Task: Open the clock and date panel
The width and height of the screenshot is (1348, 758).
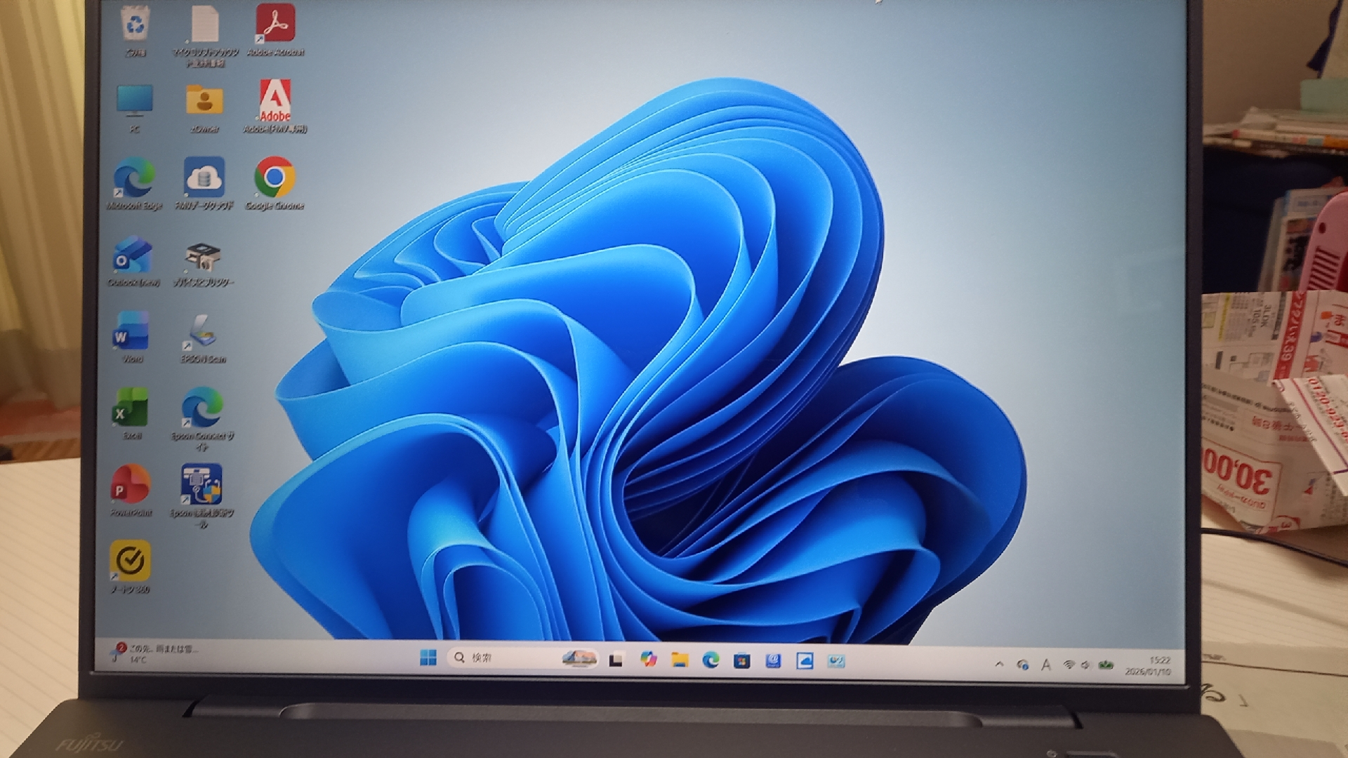Action: pos(1148,666)
